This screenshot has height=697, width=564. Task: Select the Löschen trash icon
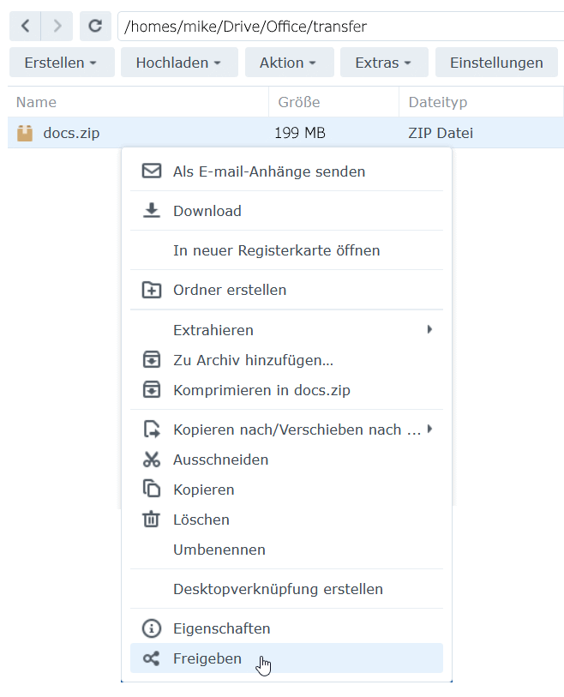pos(152,520)
